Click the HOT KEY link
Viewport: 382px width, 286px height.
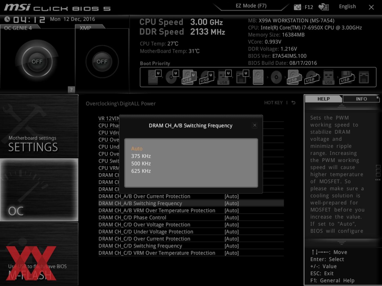273,103
